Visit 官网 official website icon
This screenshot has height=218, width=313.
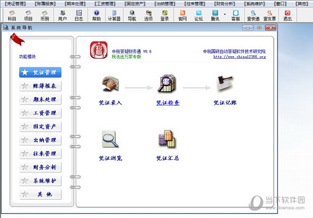(x=183, y=16)
